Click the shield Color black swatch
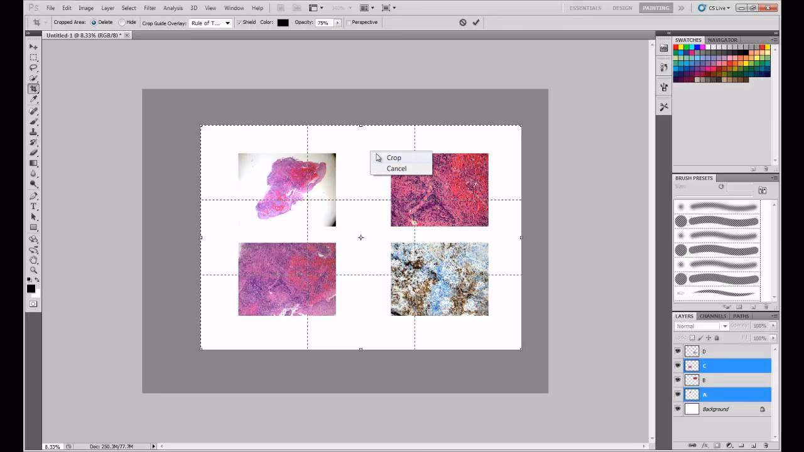The width and height of the screenshot is (804, 452). [x=283, y=23]
